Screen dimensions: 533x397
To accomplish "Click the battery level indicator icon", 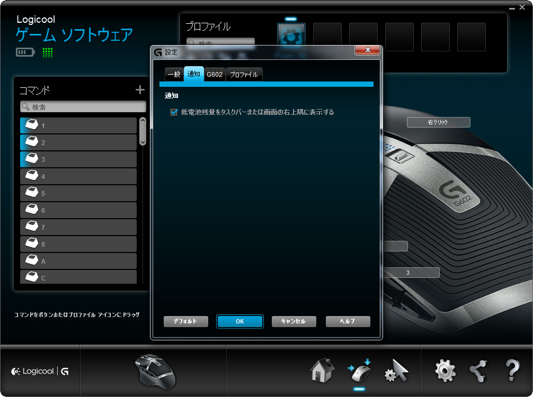I will pos(25,52).
